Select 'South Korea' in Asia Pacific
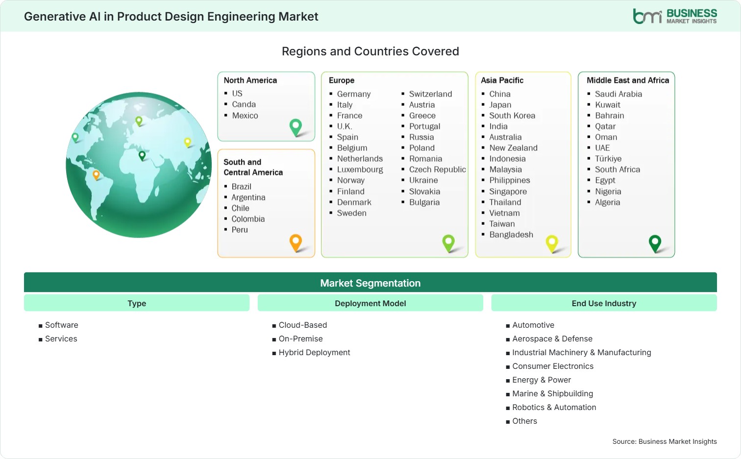741x459 pixels. coord(512,116)
